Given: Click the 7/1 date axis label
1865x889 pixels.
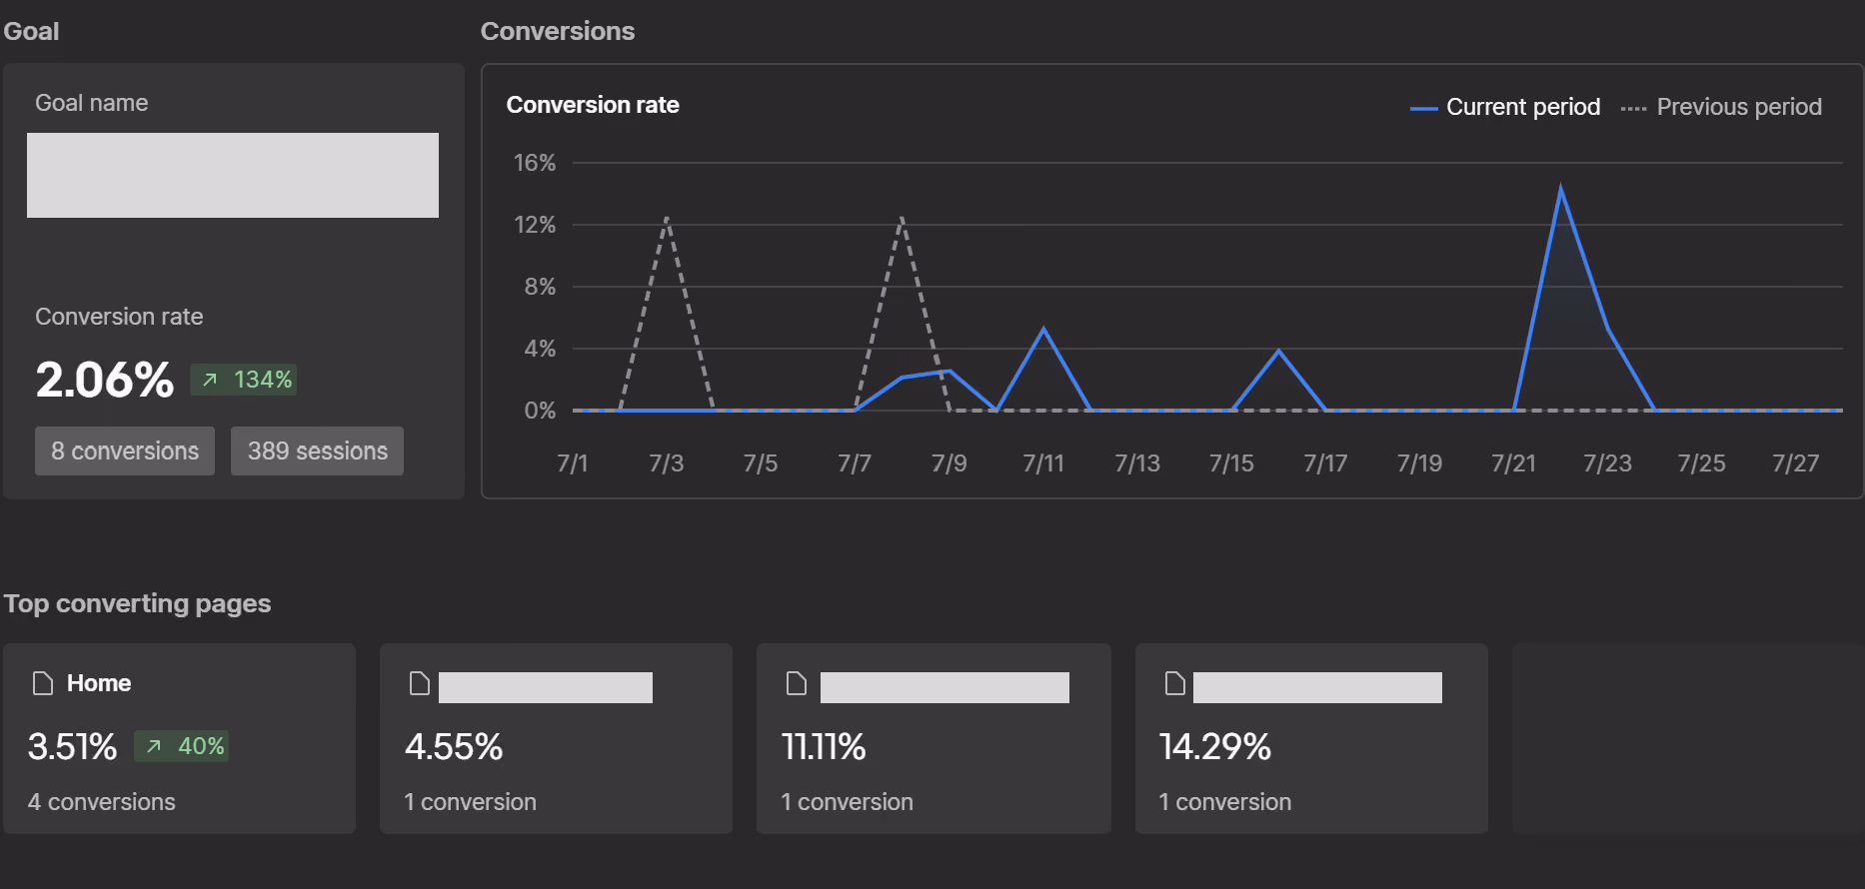Looking at the screenshot, I should tap(573, 463).
